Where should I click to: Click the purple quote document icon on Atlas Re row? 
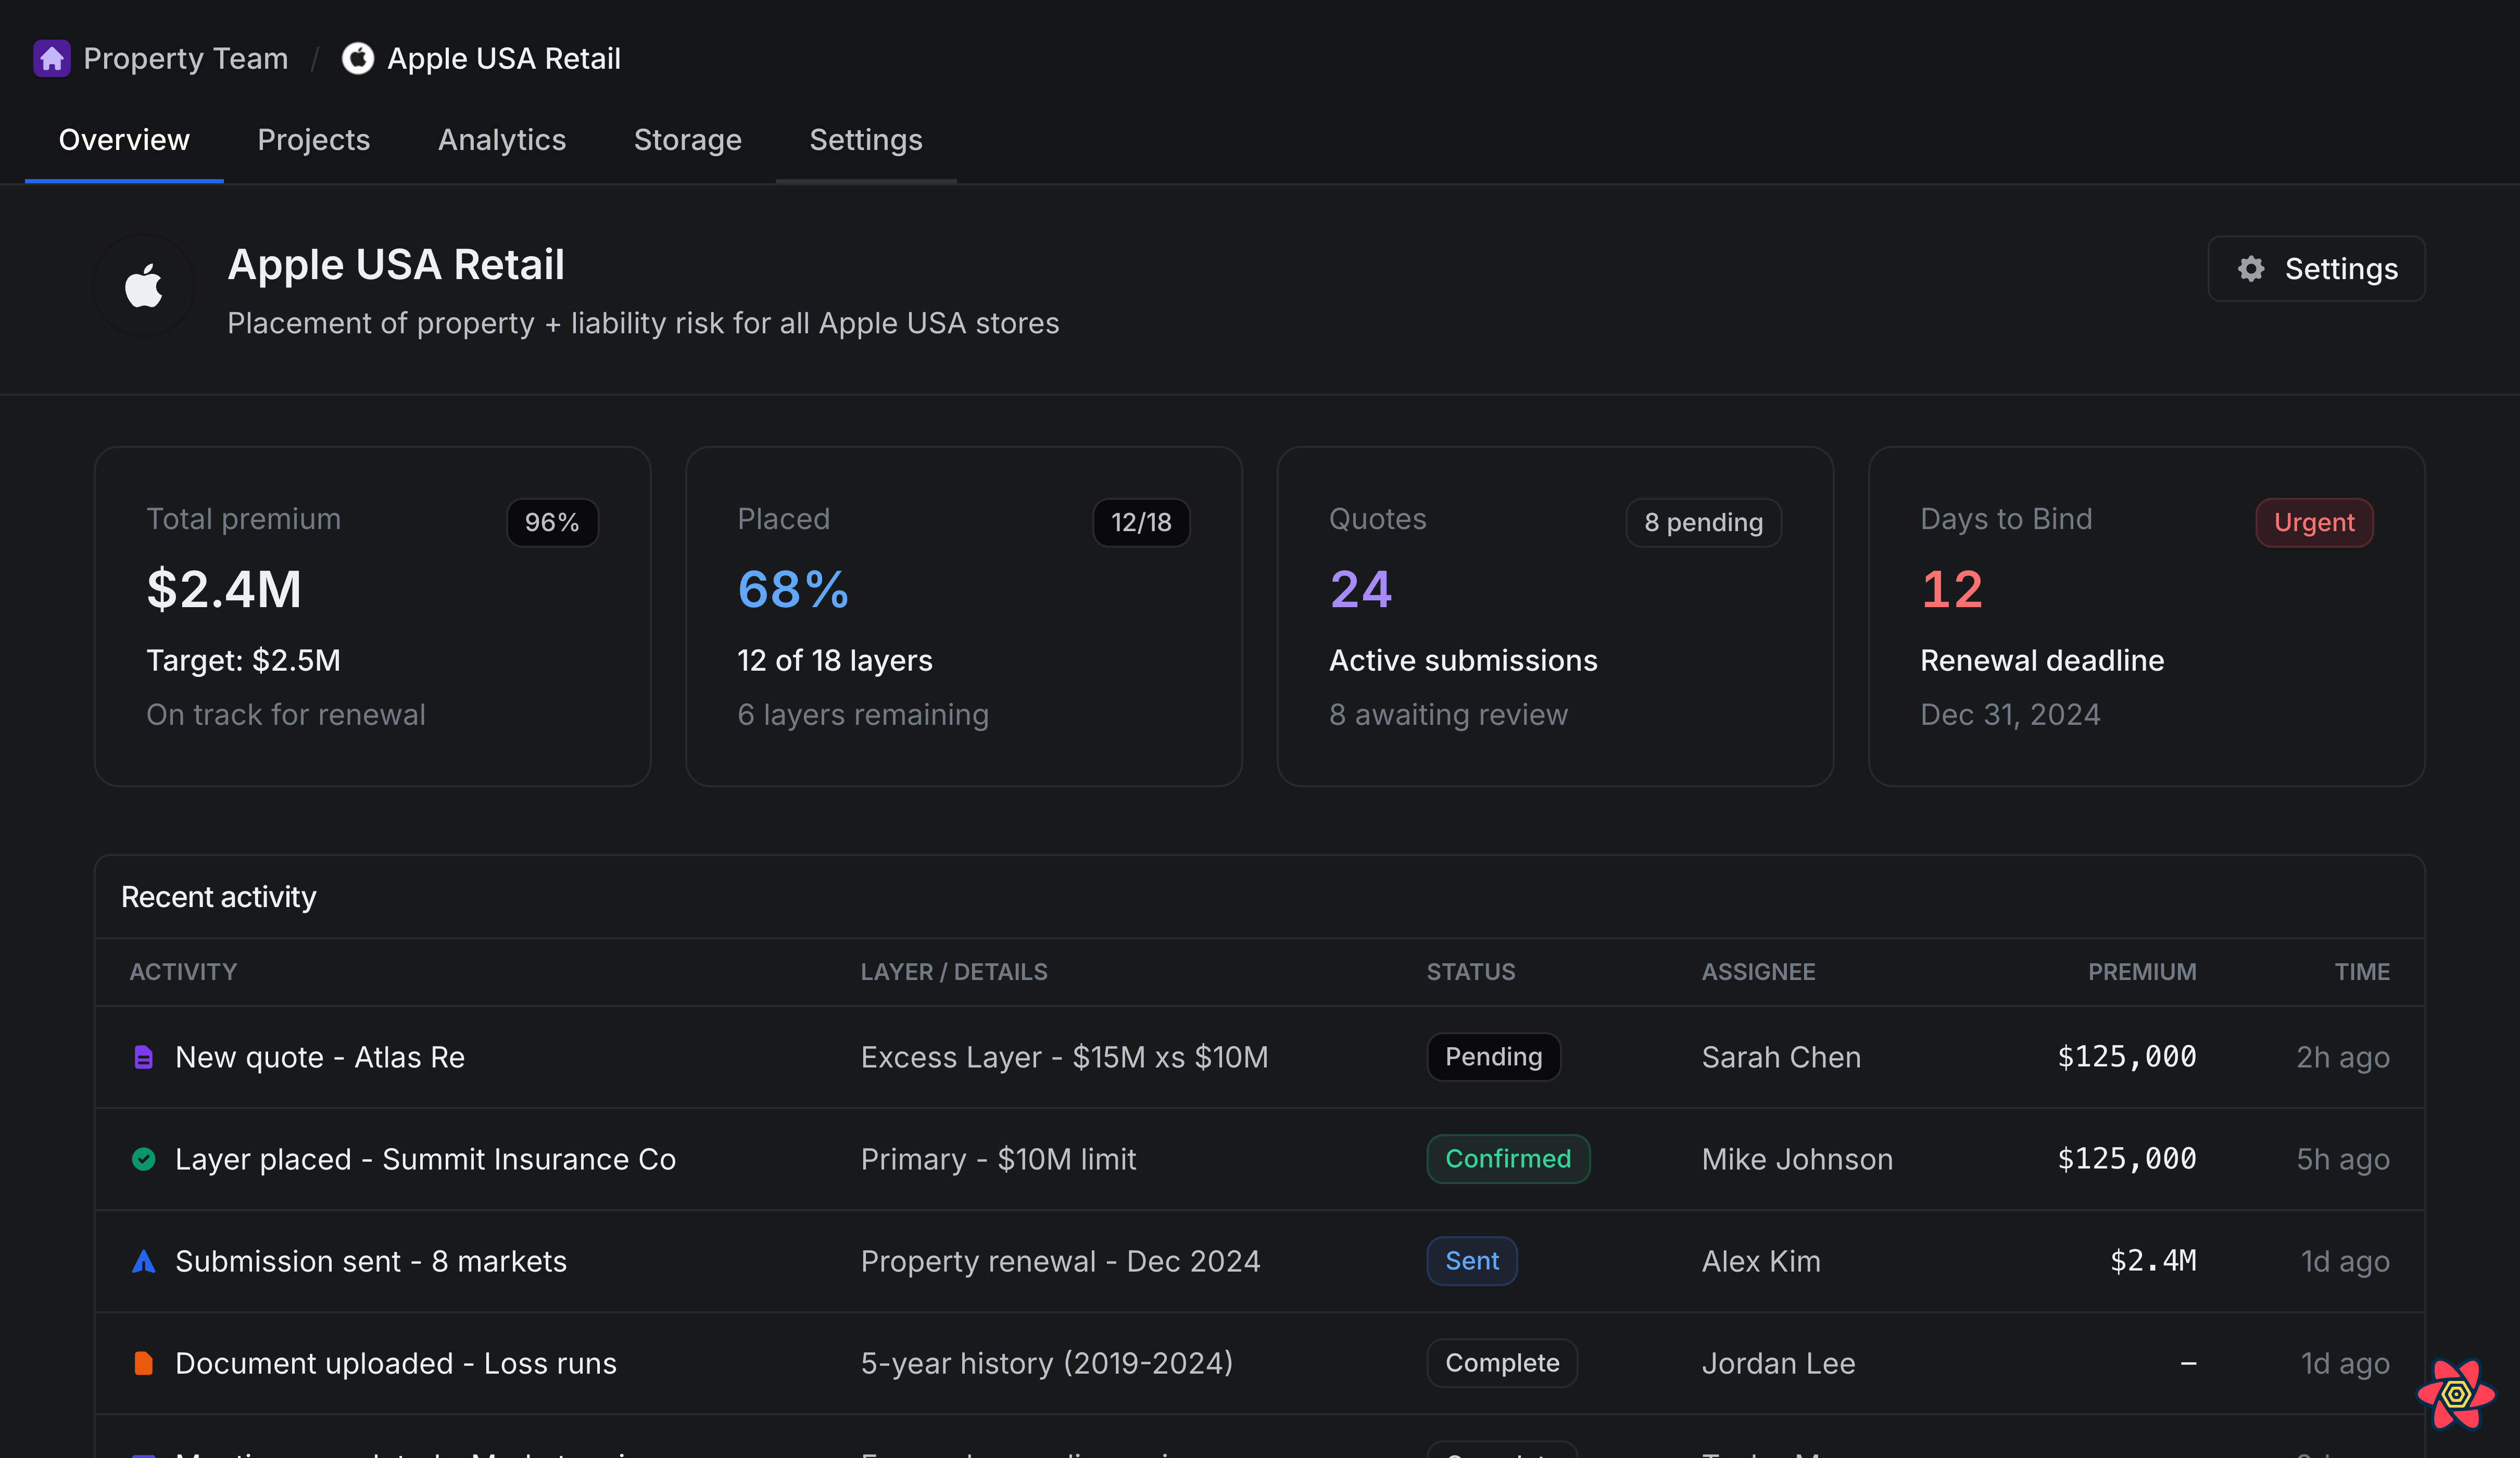pos(144,1057)
